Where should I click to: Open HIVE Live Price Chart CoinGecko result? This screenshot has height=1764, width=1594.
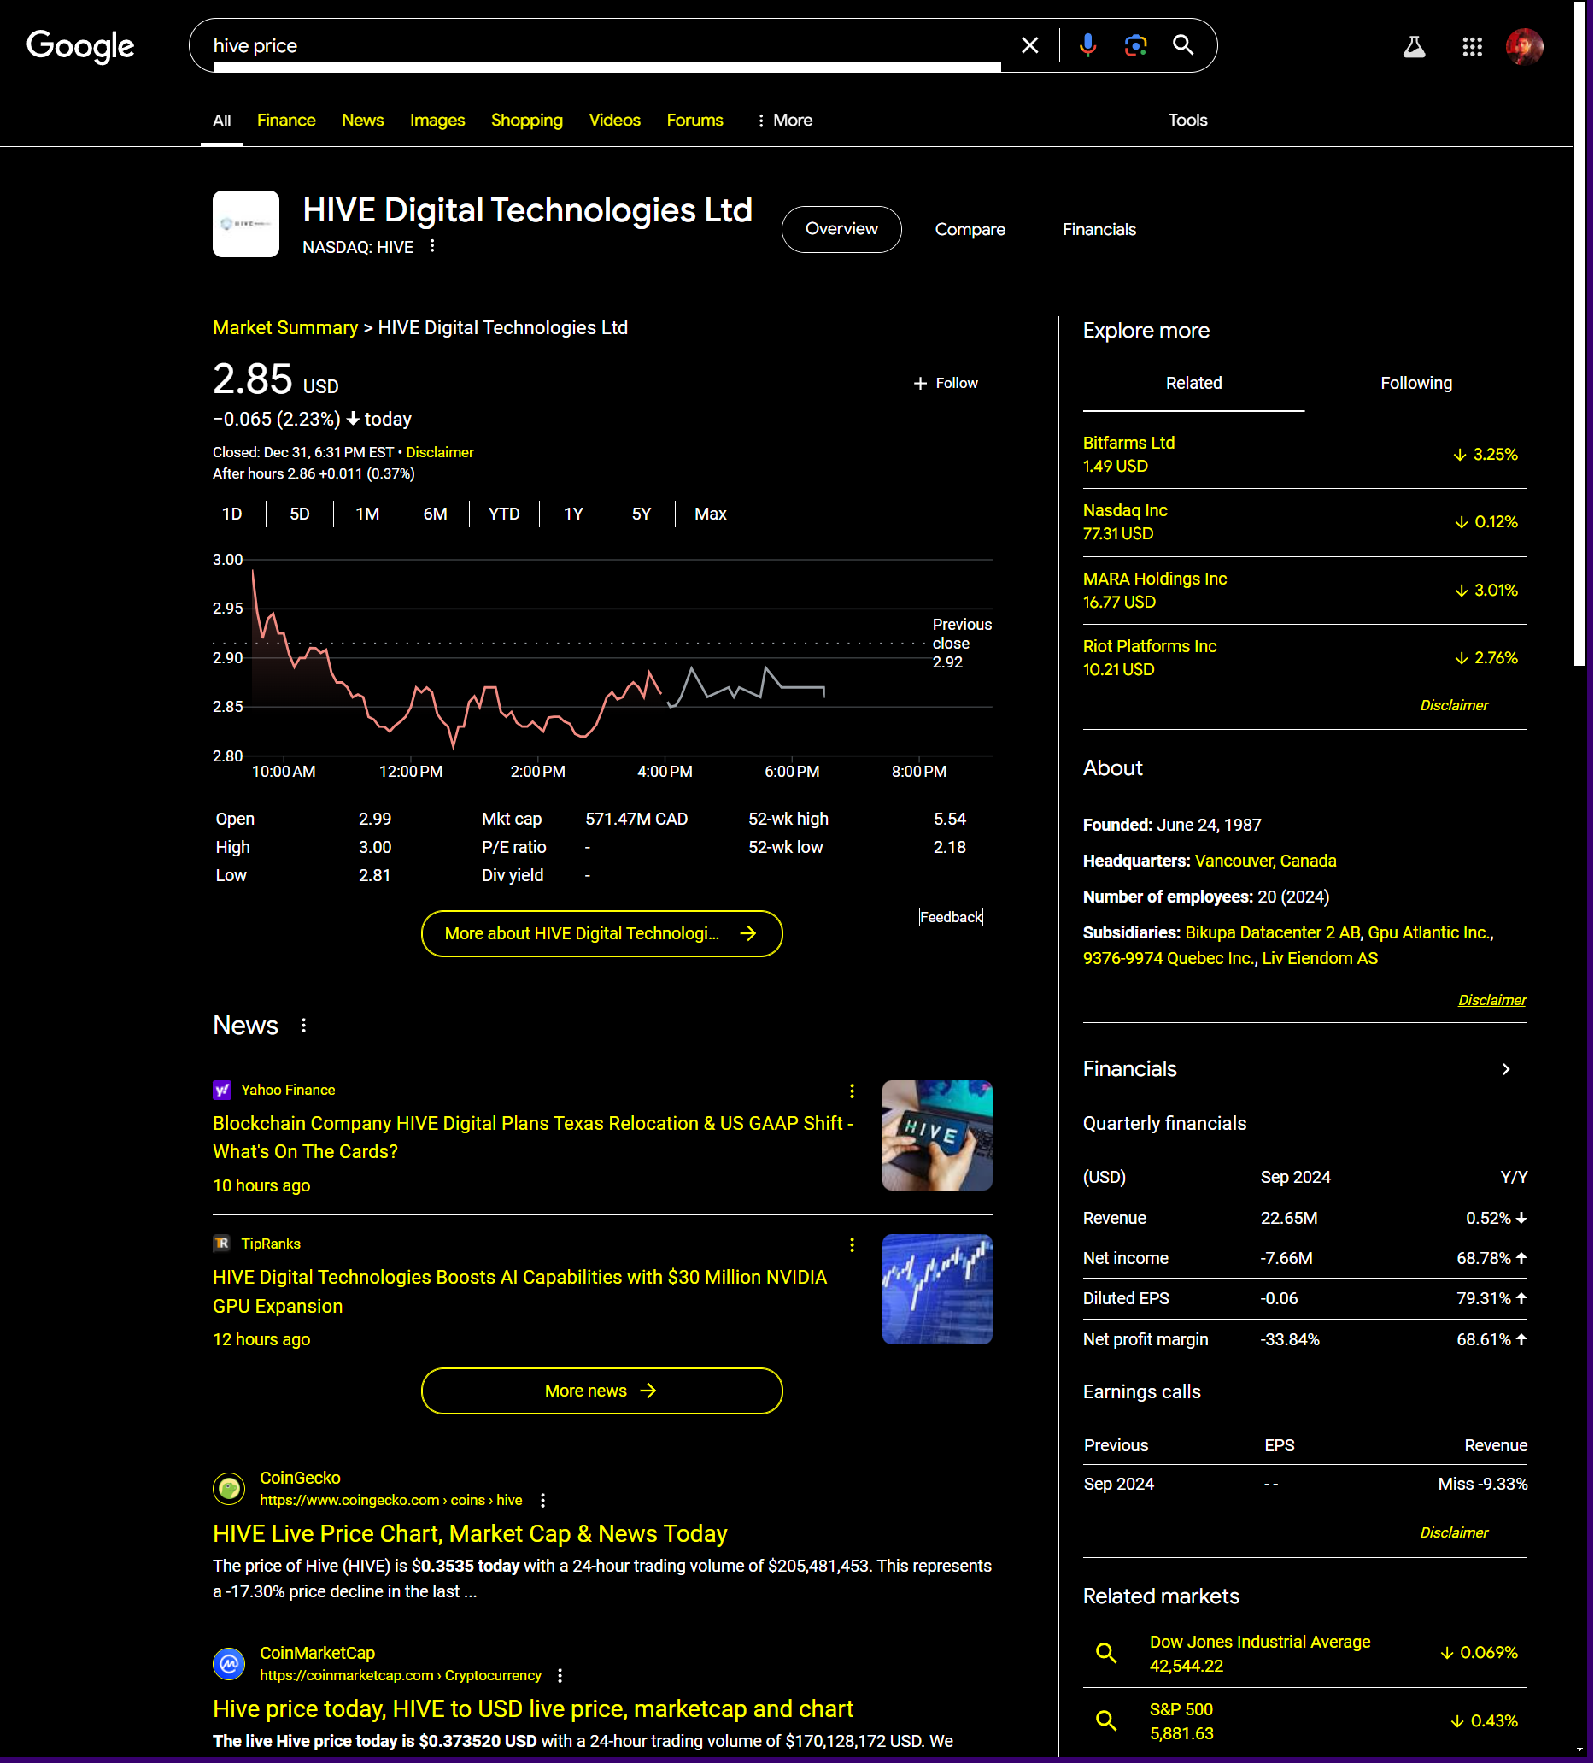pyautogui.click(x=470, y=1534)
